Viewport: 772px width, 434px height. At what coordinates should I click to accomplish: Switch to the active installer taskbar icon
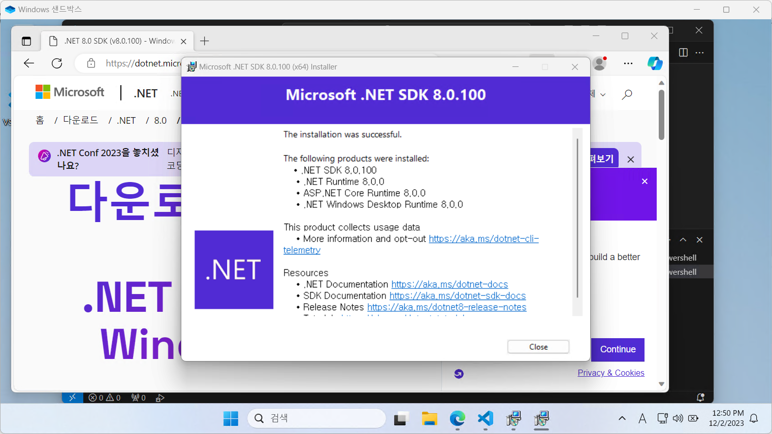pos(541,419)
